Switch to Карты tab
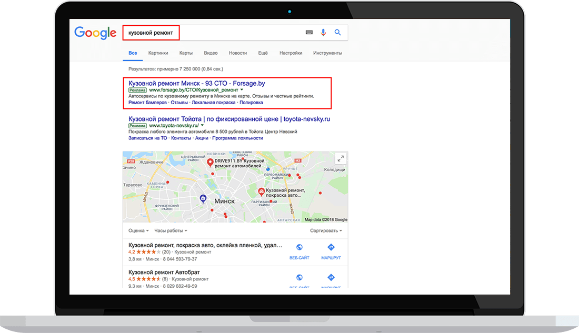The height and width of the screenshot is (333, 579). (x=186, y=53)
